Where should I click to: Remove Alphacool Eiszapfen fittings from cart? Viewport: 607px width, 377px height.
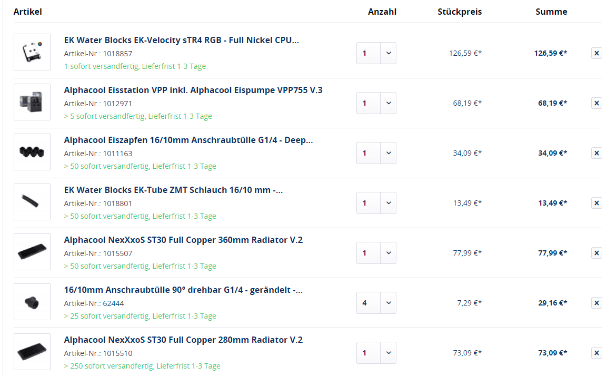tap(596, 153)
